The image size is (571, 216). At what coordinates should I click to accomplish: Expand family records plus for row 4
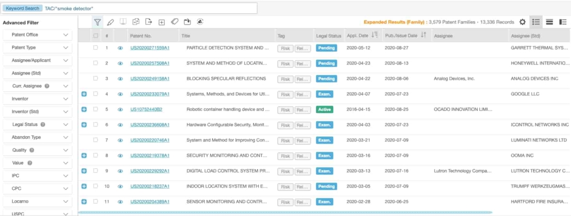84,94
